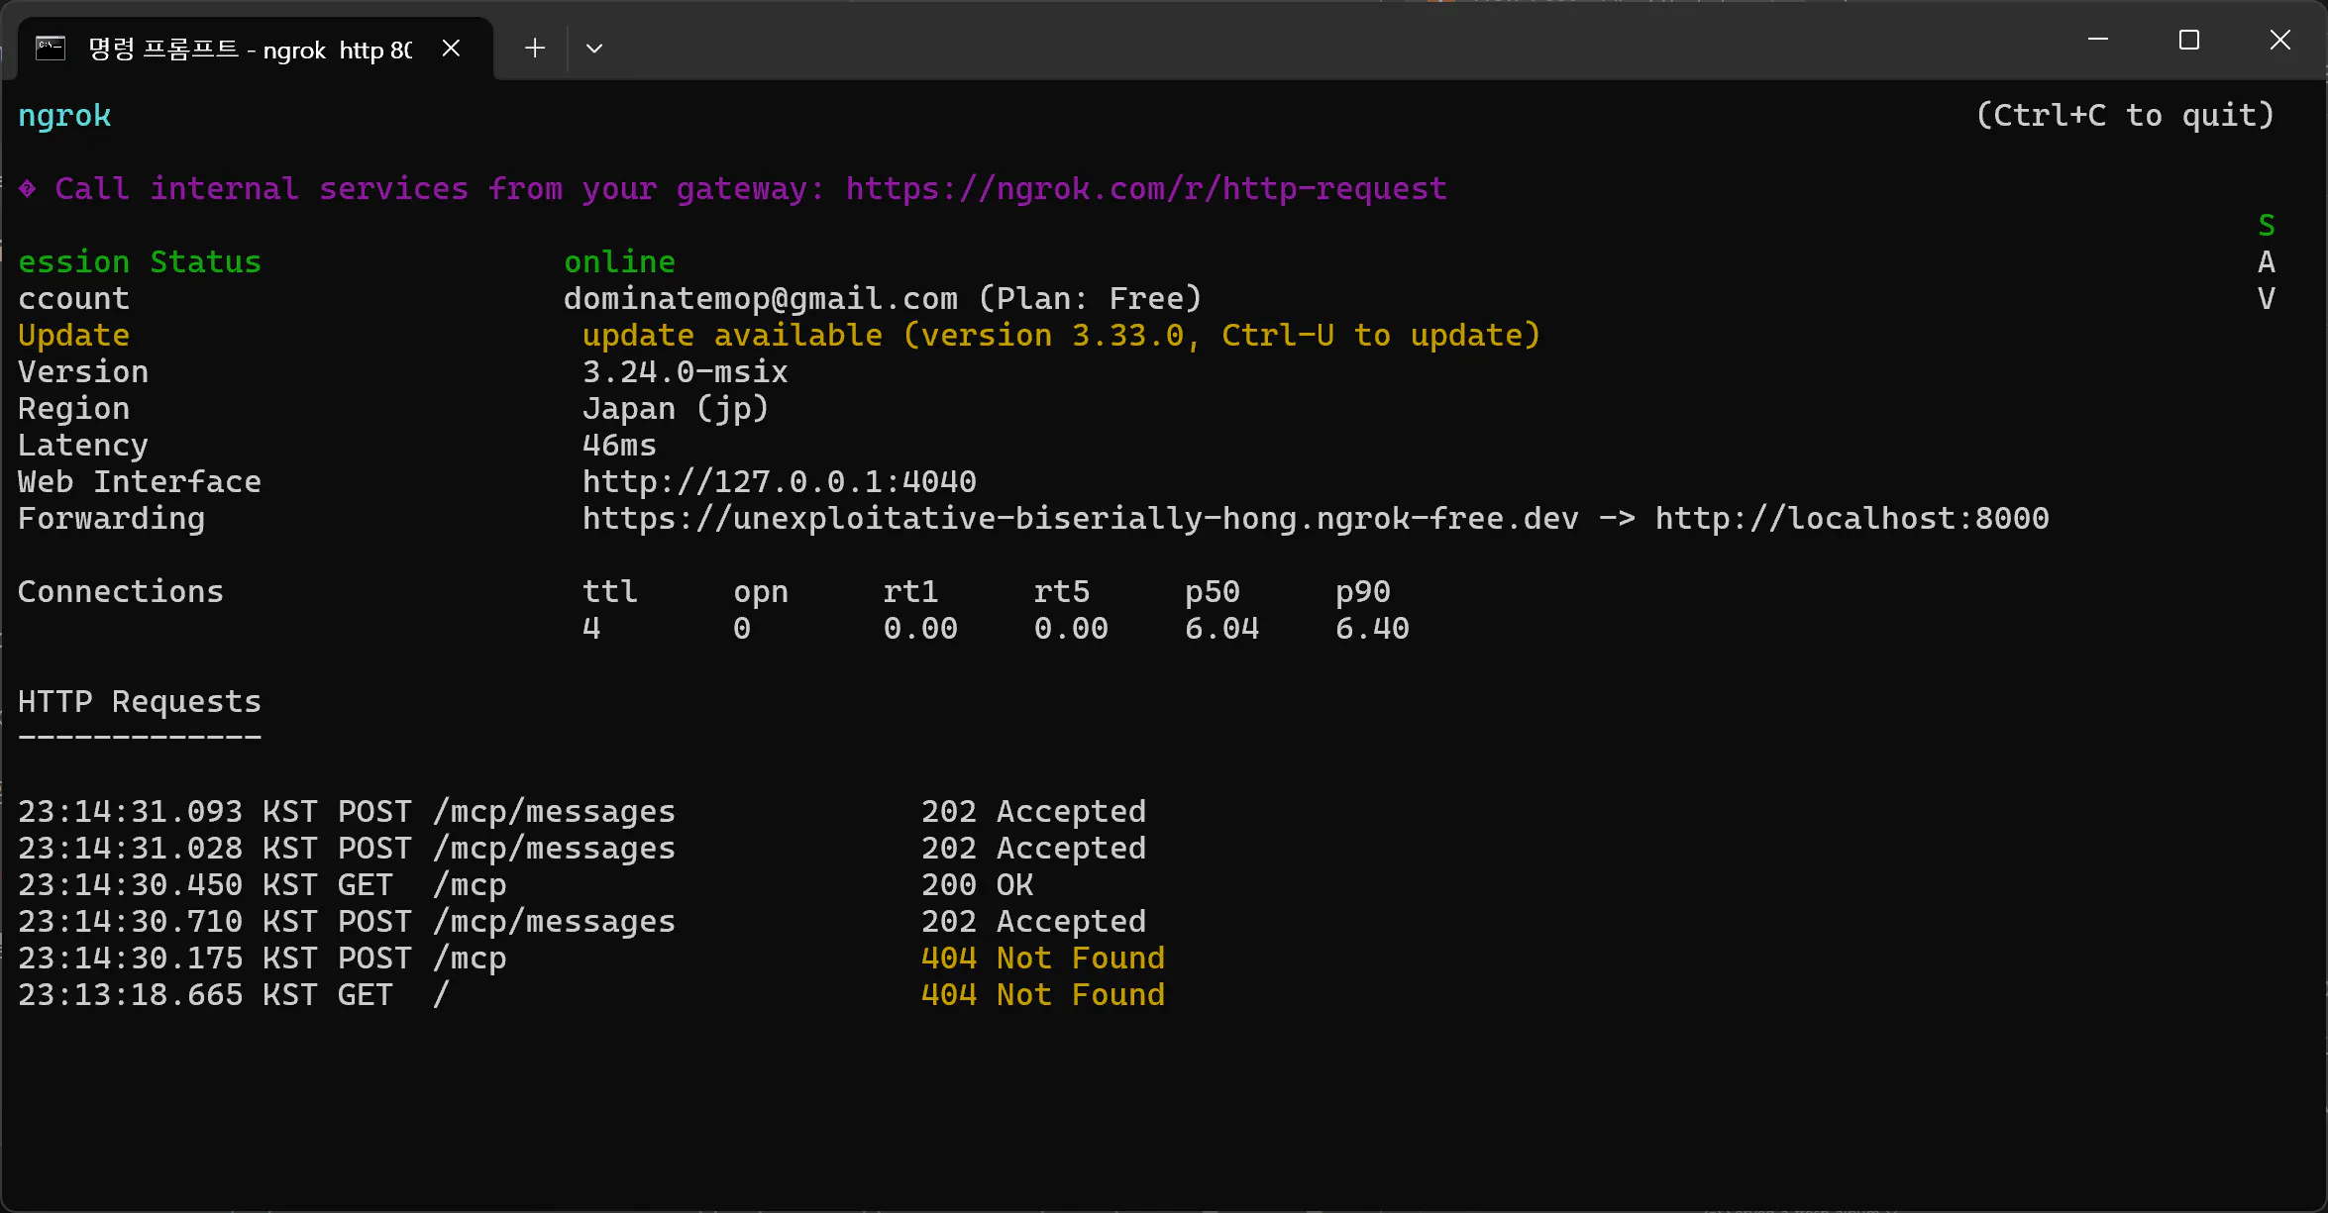
Task: Click the dominatemop@gmail.com account text
Action: point(760,298)
